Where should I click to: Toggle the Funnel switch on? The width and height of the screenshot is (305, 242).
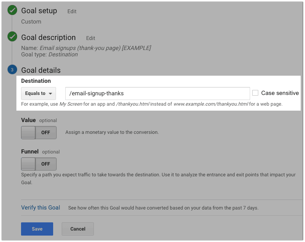(39, 164)
